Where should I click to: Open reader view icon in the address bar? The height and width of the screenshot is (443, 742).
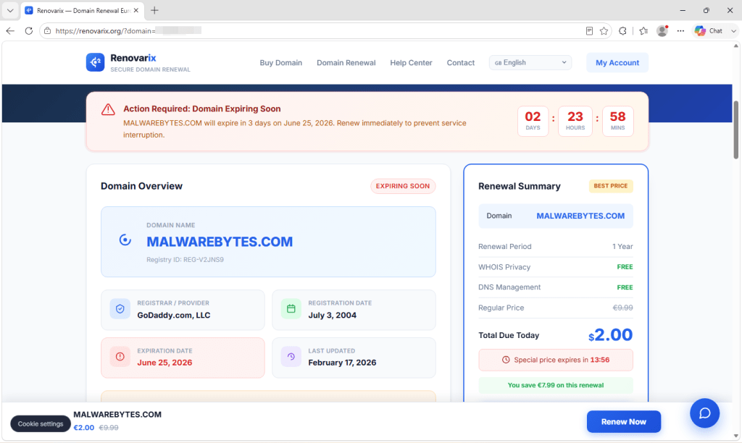click(x=589, y=30)
